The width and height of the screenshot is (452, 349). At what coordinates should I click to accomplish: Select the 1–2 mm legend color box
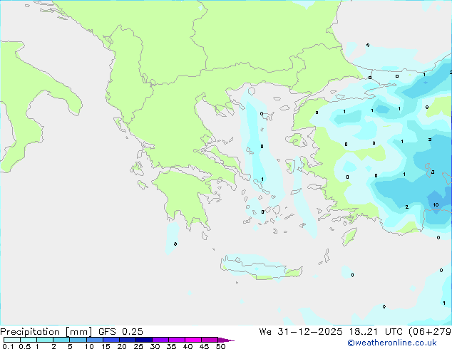point(45,340)
